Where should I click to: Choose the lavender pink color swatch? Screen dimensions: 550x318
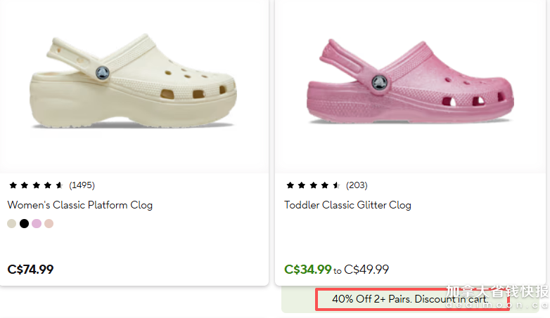point(37,224)
